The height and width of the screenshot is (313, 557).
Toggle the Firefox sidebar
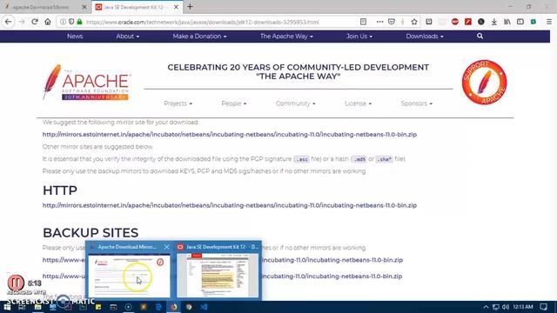click(520, 22)
